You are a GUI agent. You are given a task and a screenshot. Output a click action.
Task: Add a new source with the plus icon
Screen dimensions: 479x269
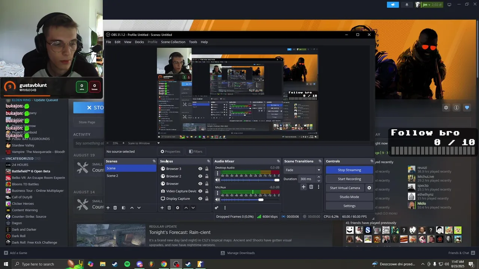click(162, 208)
